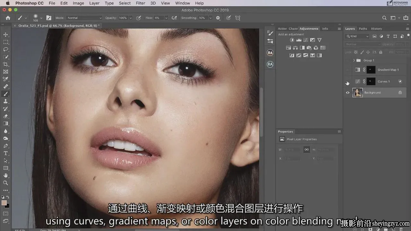The image size is (411, 231).
Task: Open the Smoothing dropdown arrow
Action: pyautogui.click(x=210, y=18)
